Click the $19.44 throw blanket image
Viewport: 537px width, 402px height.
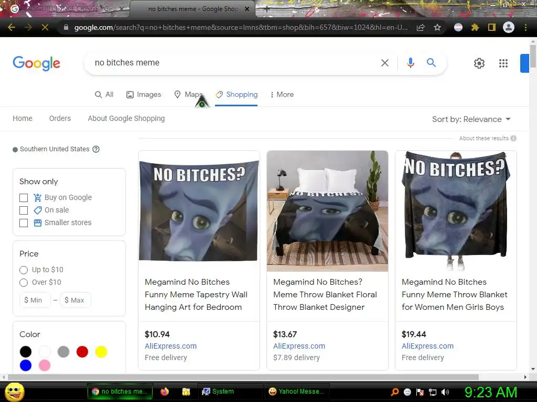point(456,211)
